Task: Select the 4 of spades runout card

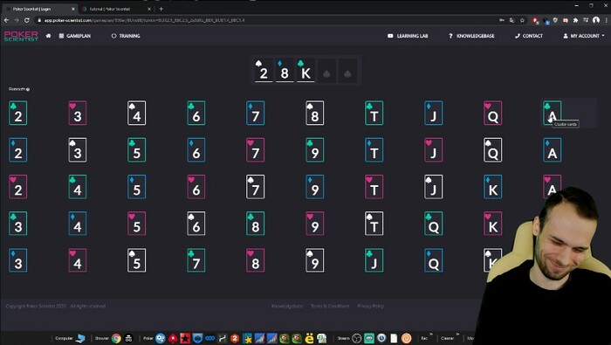Action: coord(137,113)
